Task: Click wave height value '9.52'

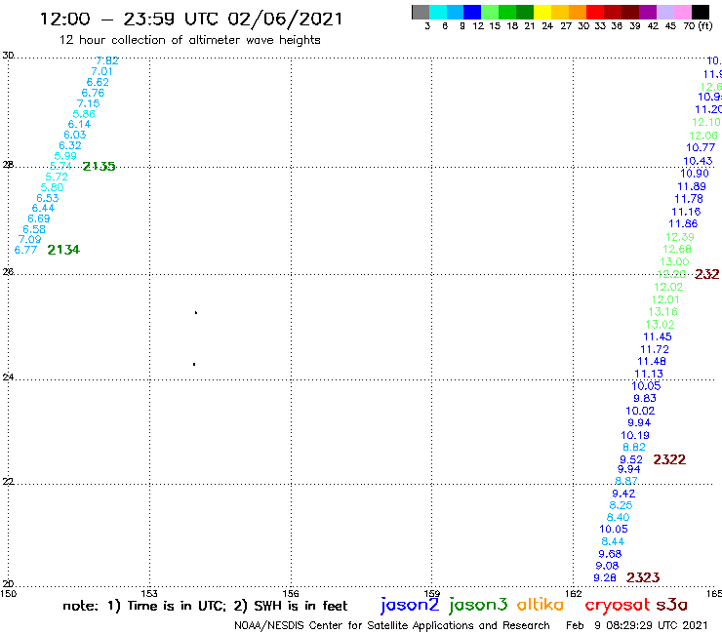Action: (x=631, y=459)
